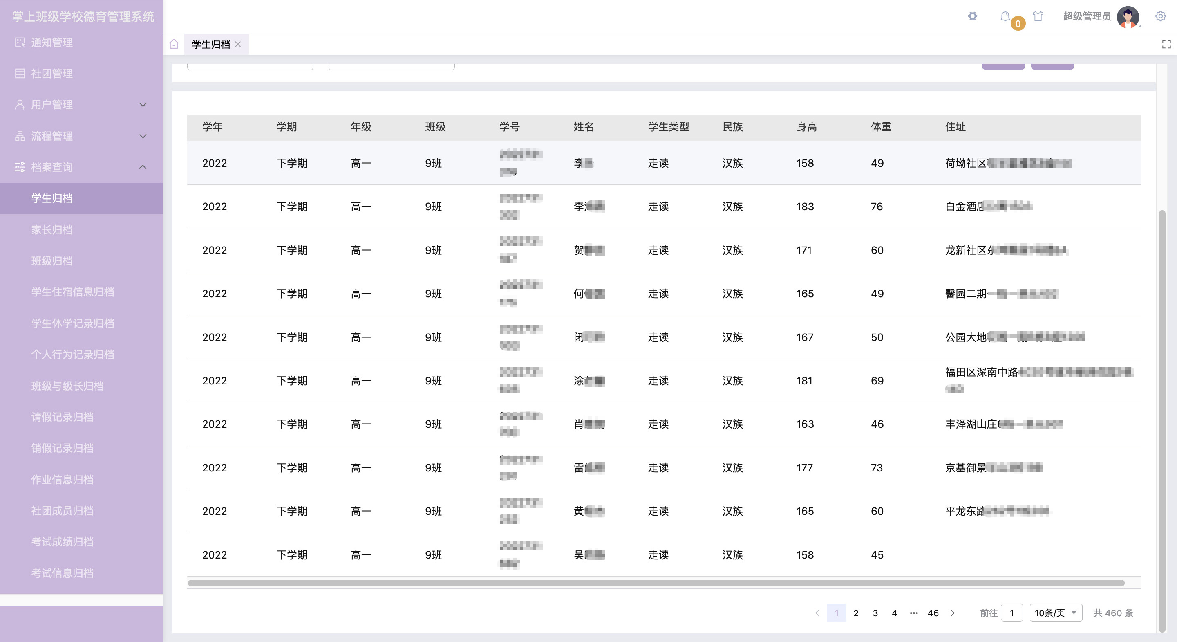Click the 身高 column header
1177x642 pixels.
click(x=807, y=127)
